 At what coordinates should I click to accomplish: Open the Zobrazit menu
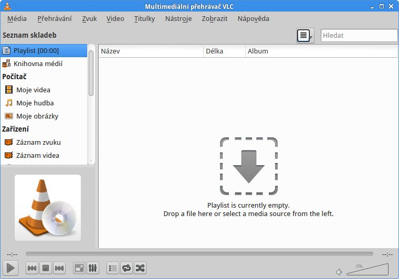coord(215,19)
